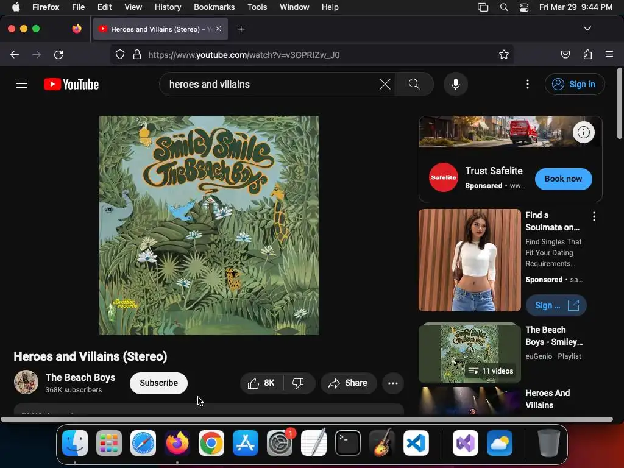This screenshot has width=624, height=468.
Task: View site security lock information
Action: coord(137,54)
